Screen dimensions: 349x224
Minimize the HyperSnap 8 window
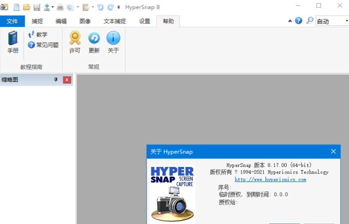pos(298,6)
